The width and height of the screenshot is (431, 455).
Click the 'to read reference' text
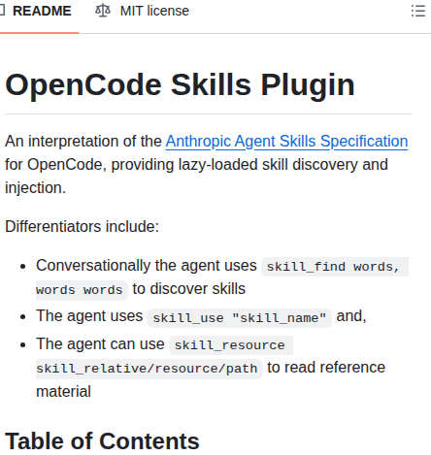point(326,368)
